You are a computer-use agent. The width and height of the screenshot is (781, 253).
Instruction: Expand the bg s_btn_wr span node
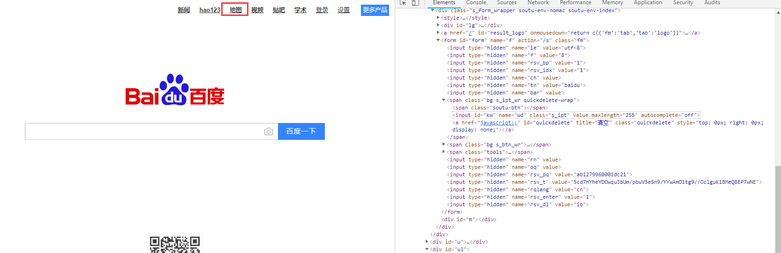tap(443, 145)
